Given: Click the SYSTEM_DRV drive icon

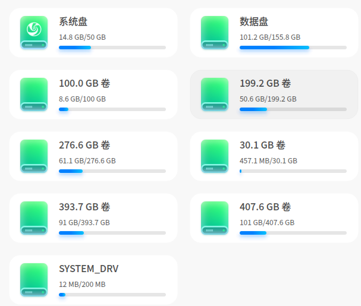Looking at the screenshot, I should [x=34, y=280].
